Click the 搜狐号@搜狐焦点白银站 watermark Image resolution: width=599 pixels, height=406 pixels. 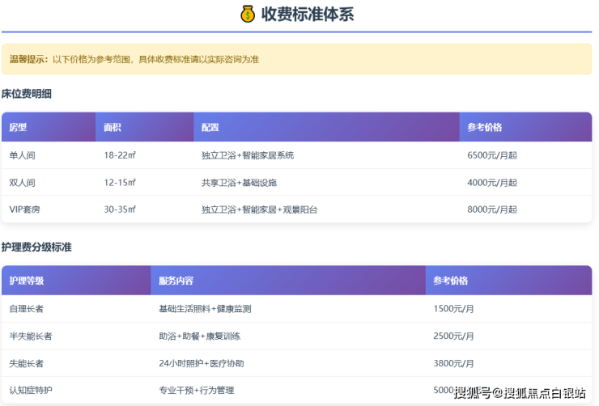pyautogui.click(x=520, y=393)
